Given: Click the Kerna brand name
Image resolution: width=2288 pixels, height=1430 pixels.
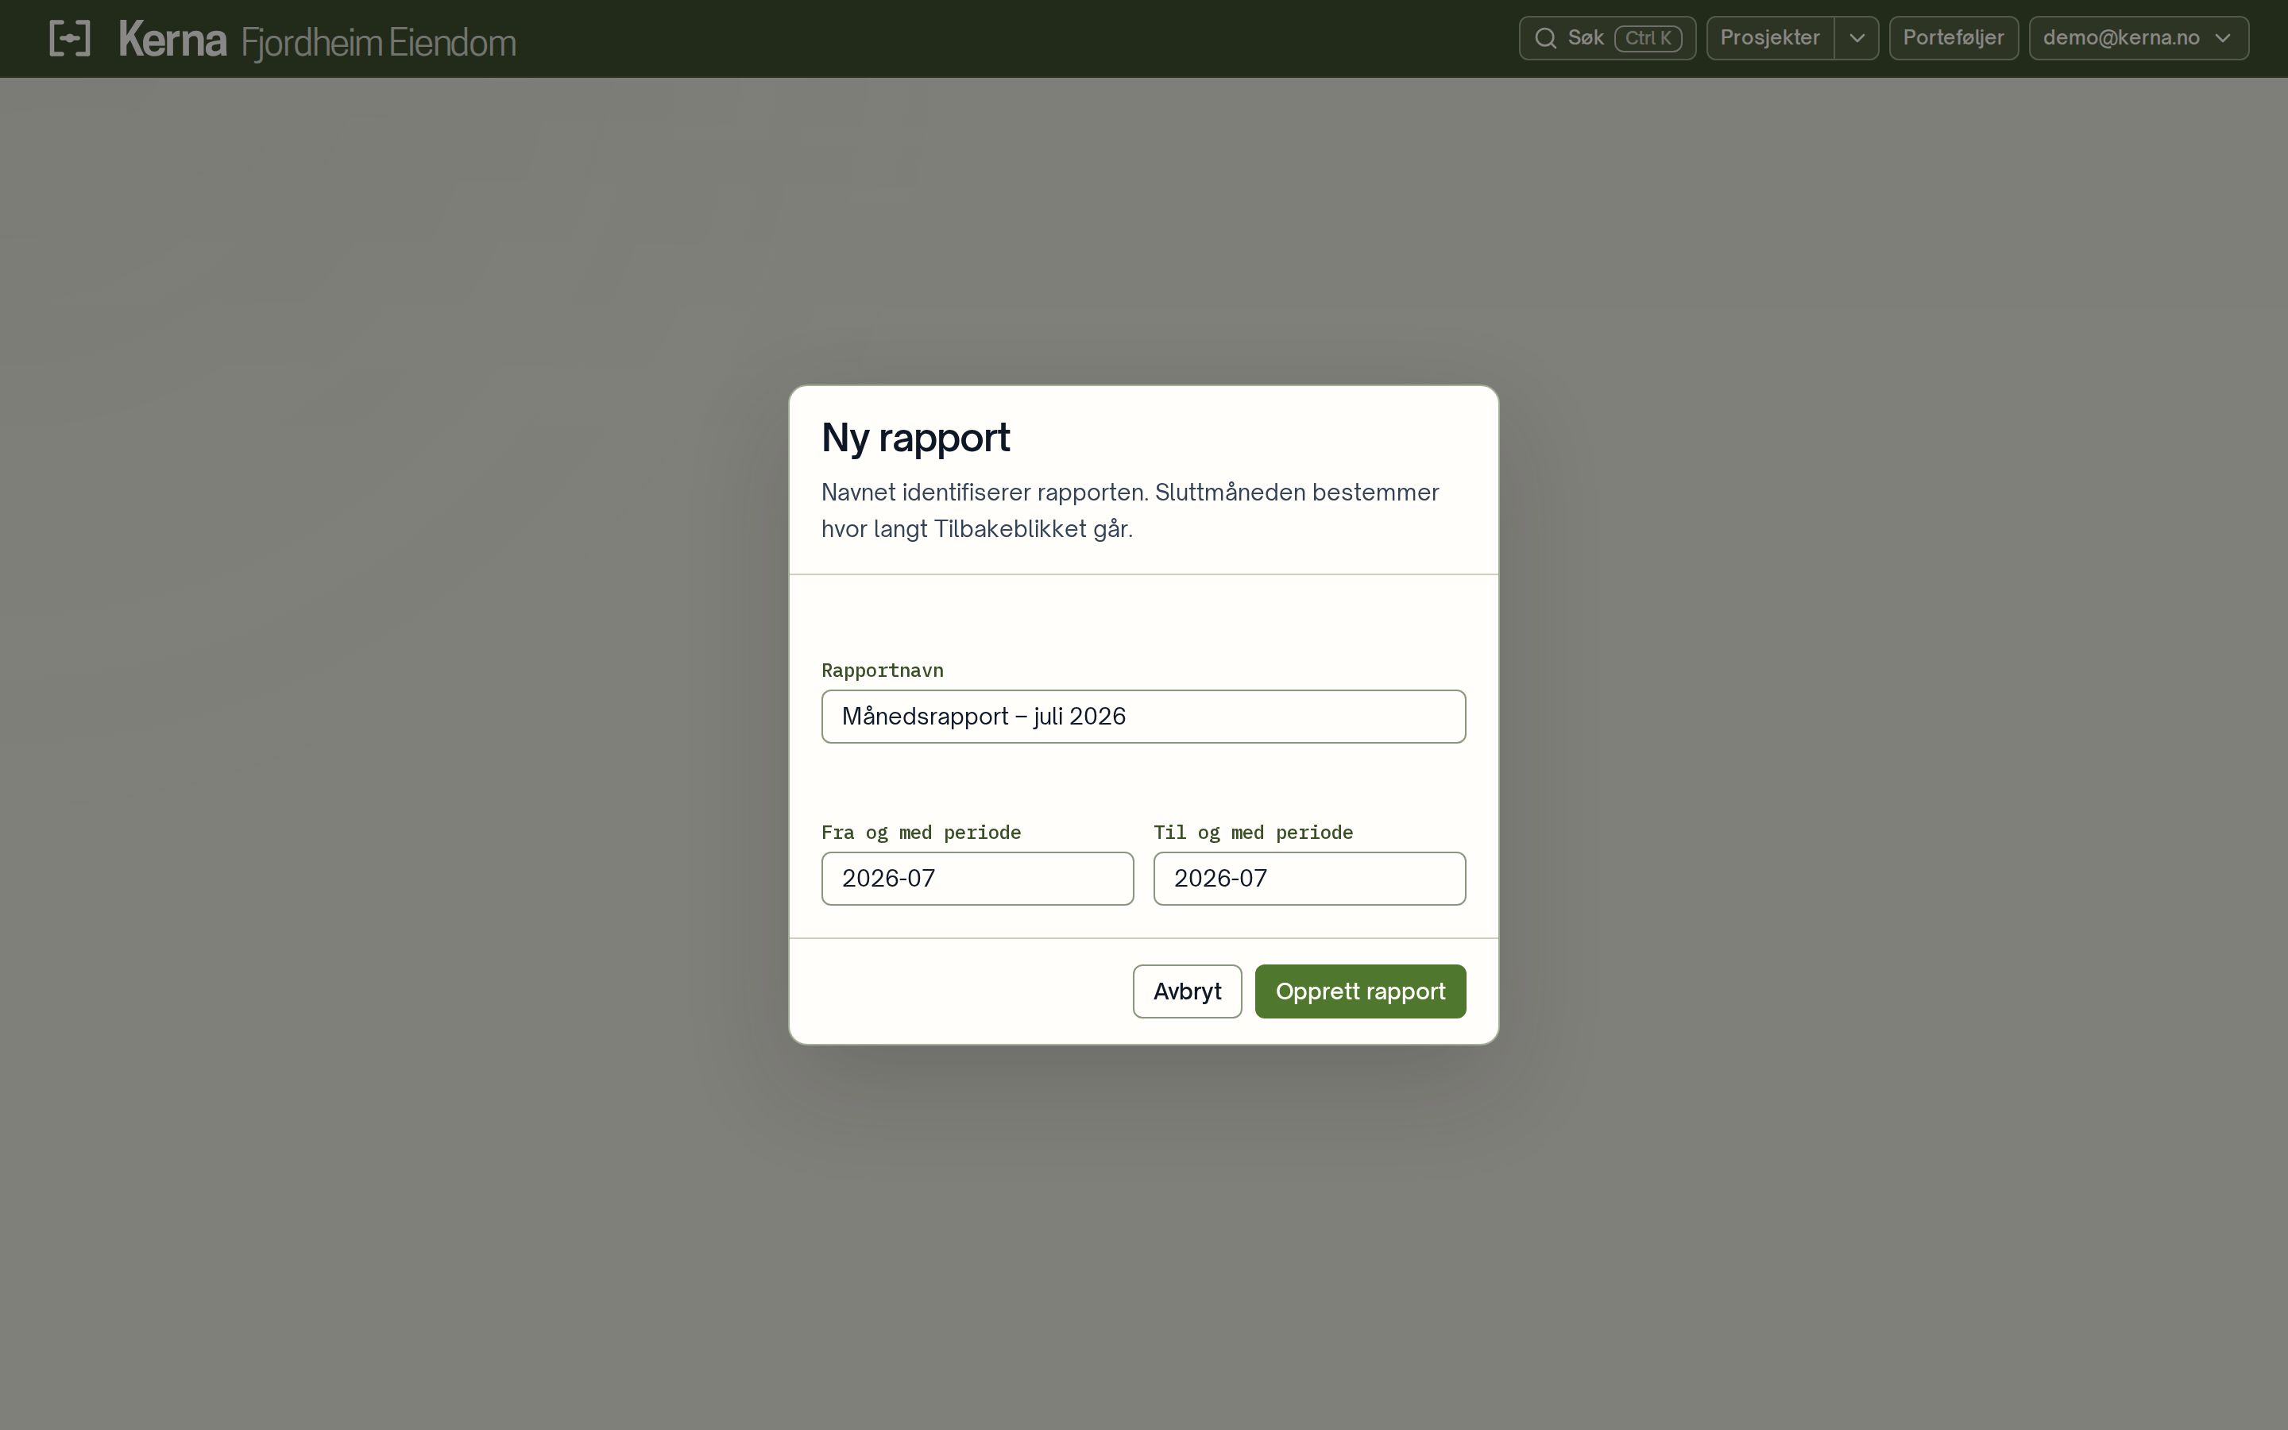Looking at the screenshot, I should click(x=173, y=40).
